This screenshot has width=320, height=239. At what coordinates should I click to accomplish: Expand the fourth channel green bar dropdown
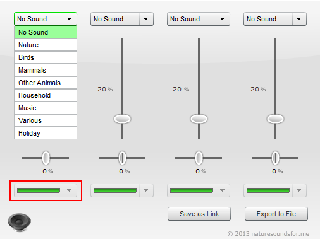(x=275, y=190)
